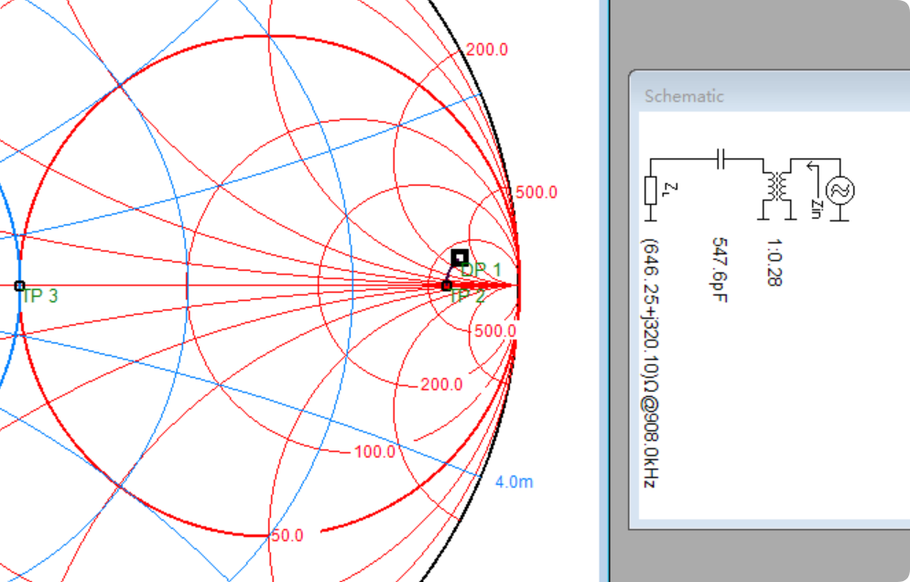
Task: Click the TP 3 marker on chart
Action: point(19,286)
